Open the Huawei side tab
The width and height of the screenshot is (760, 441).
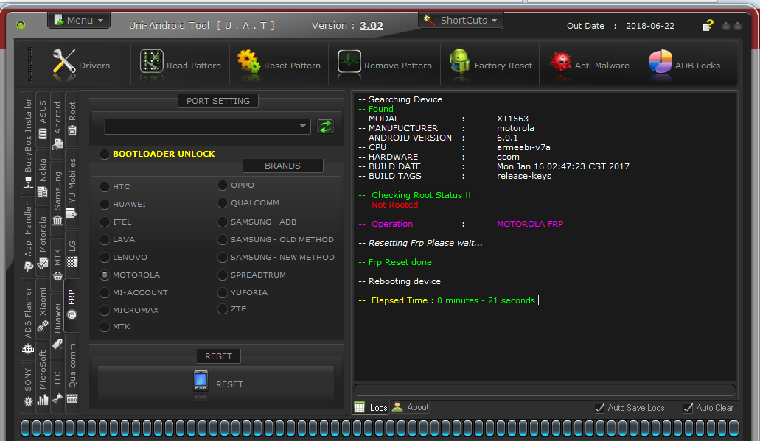[x=57, y=325]
